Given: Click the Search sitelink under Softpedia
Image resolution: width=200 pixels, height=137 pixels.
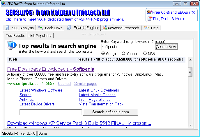Looking at the screenshot, I should click(x=25, y=95).
